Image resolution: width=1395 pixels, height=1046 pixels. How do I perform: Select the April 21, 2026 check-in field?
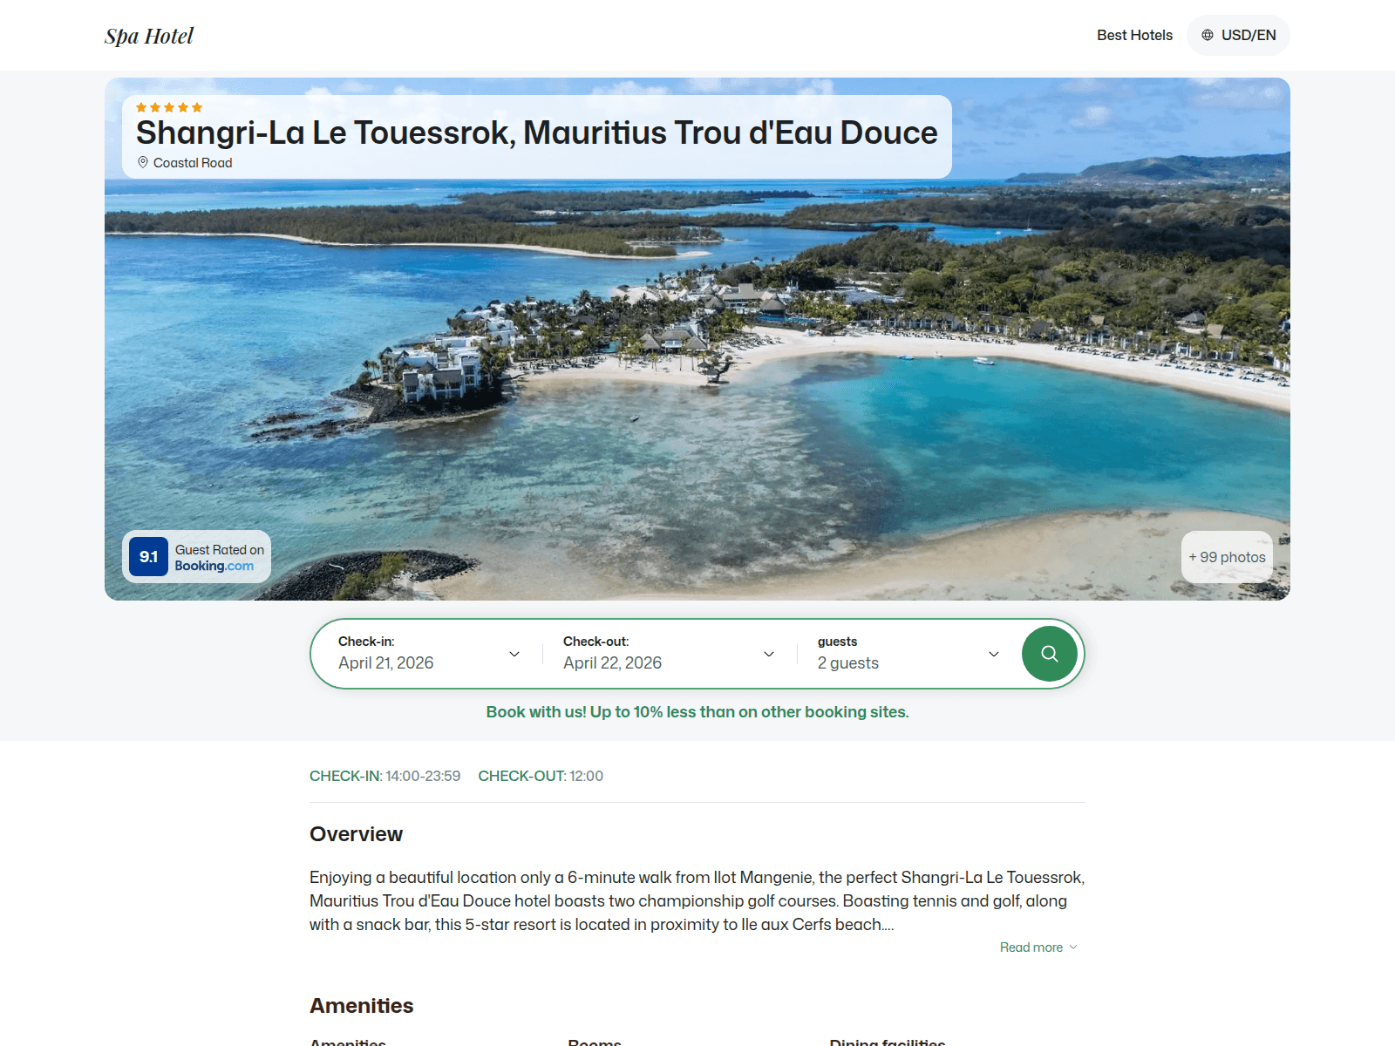coord(429,654)
